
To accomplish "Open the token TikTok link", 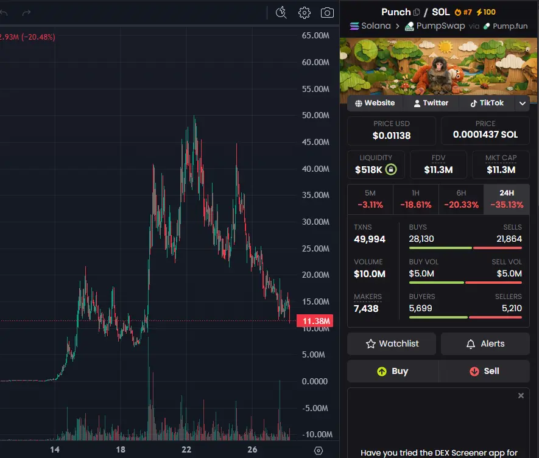I will click(x=487, y=103).
